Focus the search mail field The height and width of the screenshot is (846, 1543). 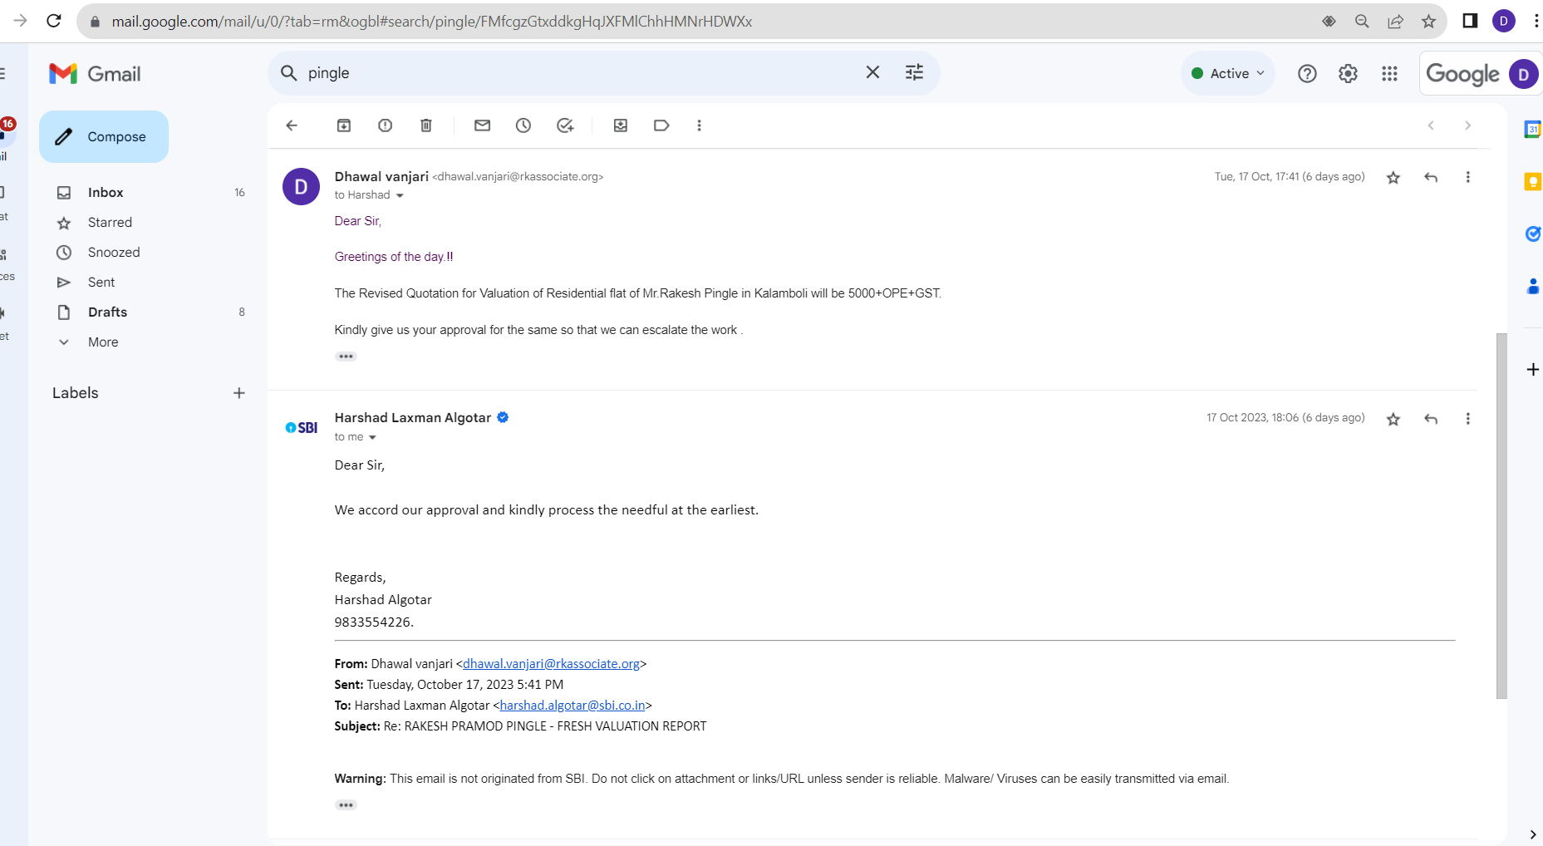pos(582,73)
